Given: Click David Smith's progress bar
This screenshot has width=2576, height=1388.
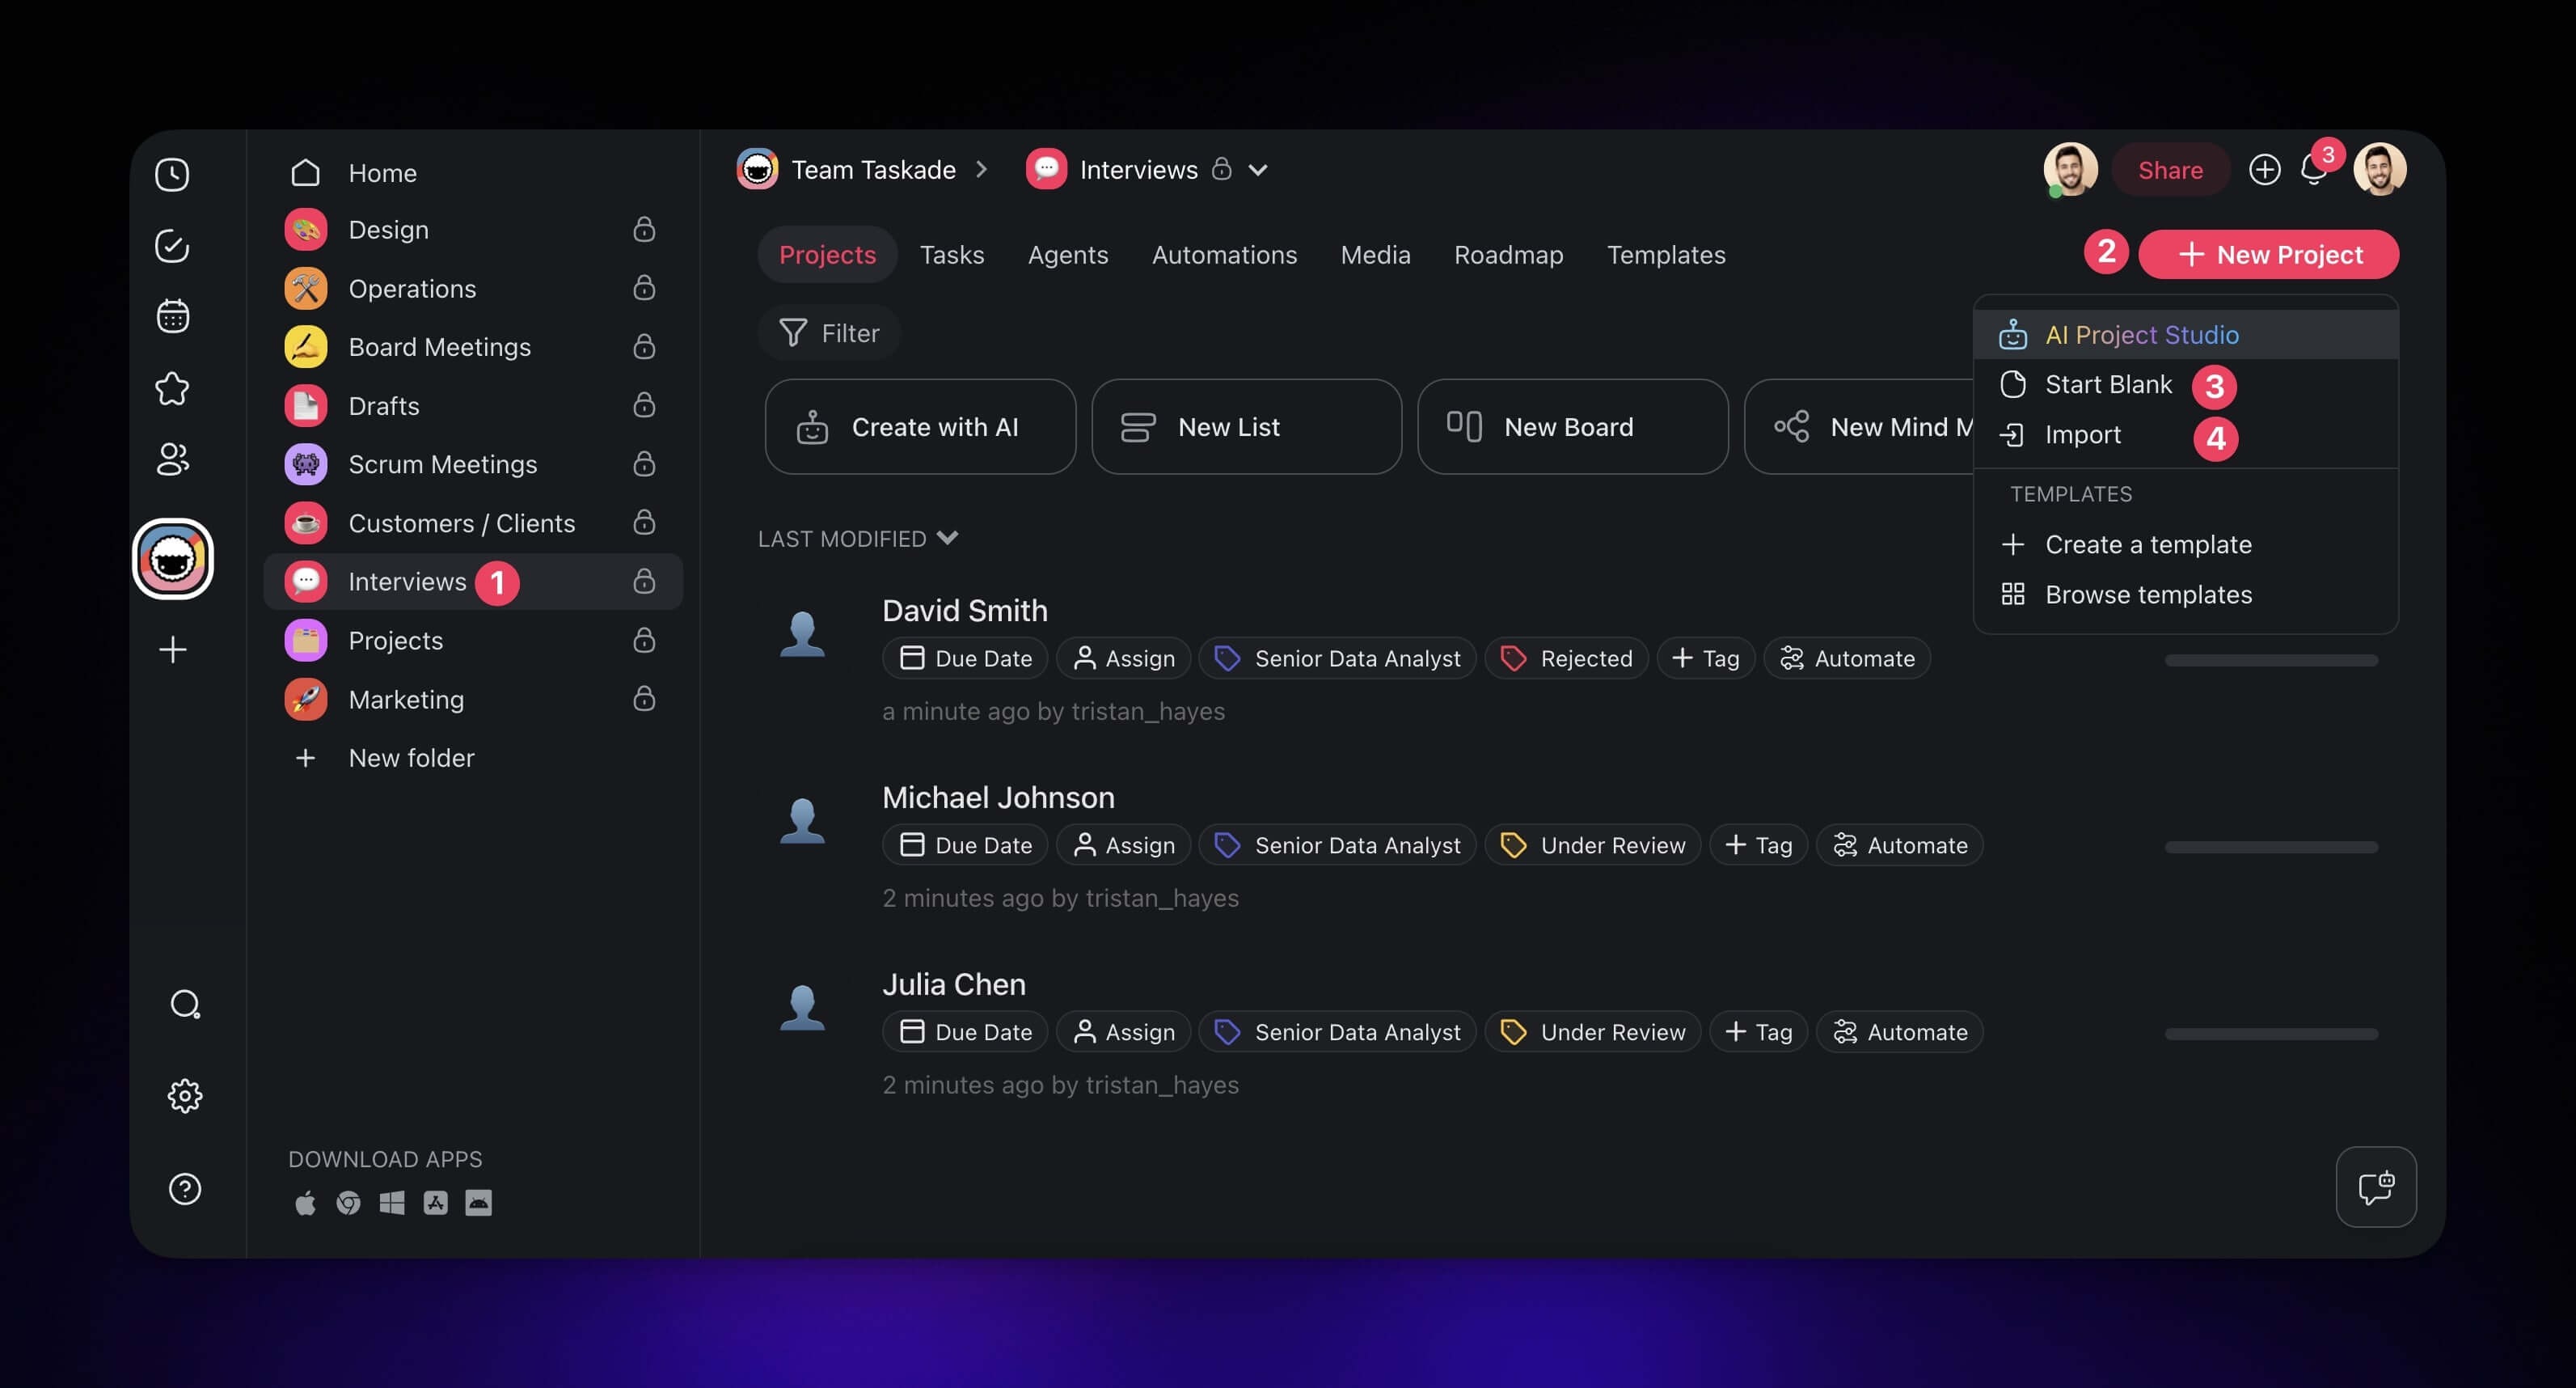Looking at the screenshot, I should (2270, 661).
